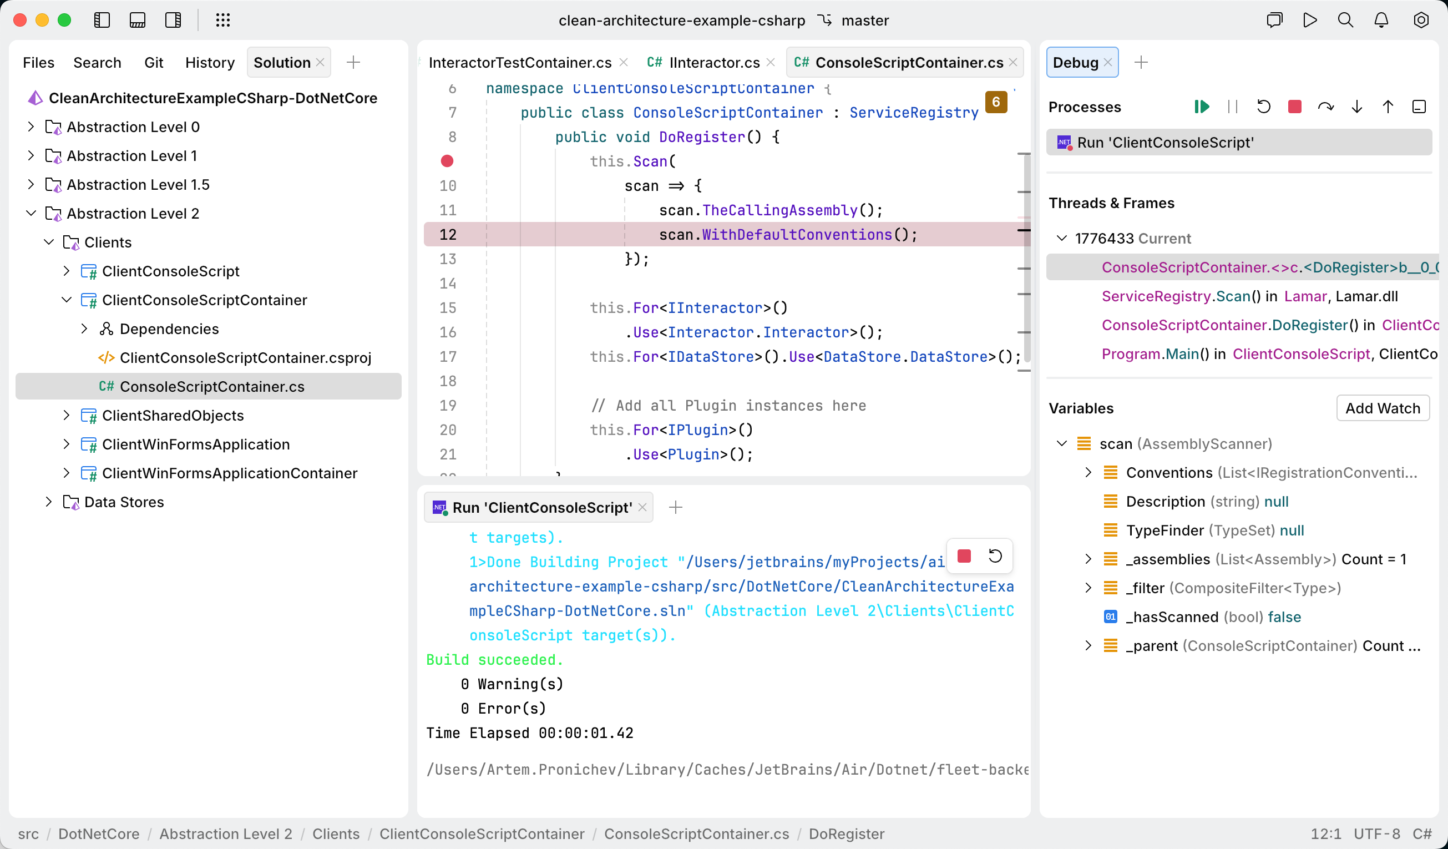Image resolution: width=1448 pixels, height=849 pixels.
Task: Open the Git view in the sidebar
Action: pyautogui.click(x=153, y=62)
